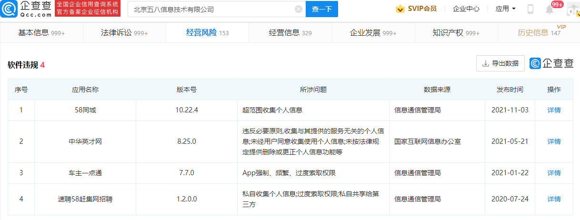Screen dimensions: 580x220
Task: Open 企业中心
Action: pyautogui.click(x=466, y=9)
